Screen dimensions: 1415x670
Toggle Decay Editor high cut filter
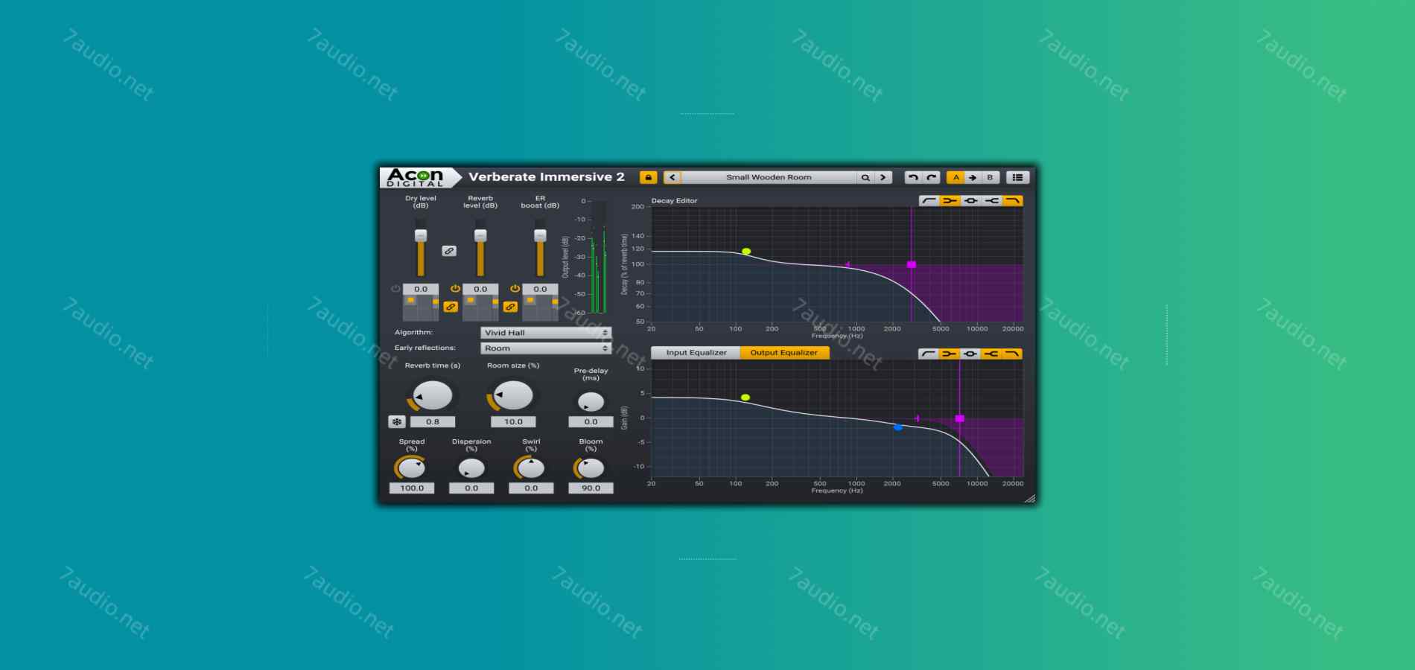coord(1012,201)
